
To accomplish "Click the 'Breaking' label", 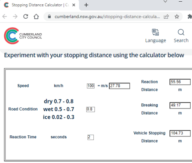I will click(149, 105).
